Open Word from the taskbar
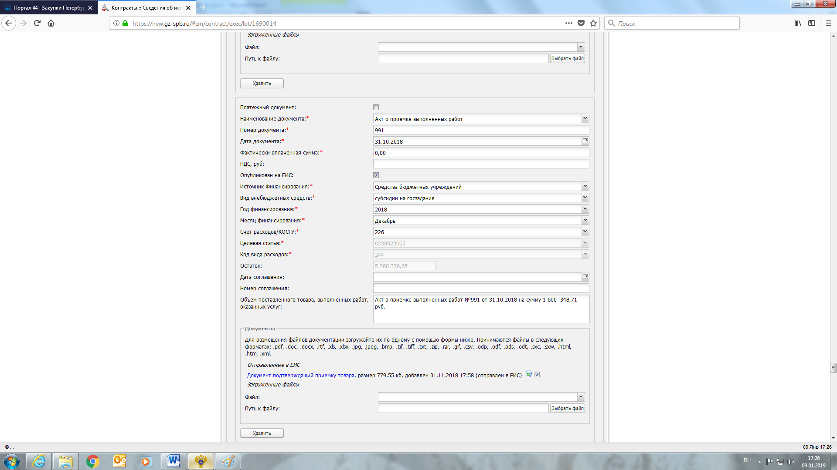The image size is (837, 470). (x=173, y=461)
